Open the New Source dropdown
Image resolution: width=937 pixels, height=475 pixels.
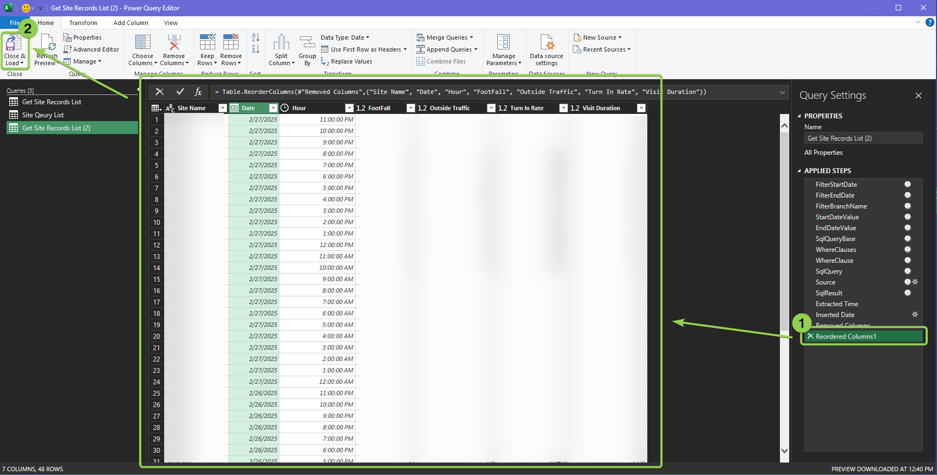click(x=597, y=37)
